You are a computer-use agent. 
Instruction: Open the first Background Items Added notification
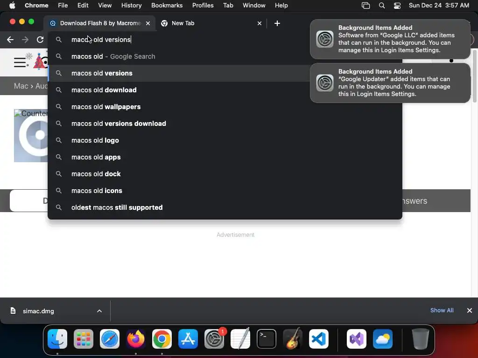tap(390, 39)
